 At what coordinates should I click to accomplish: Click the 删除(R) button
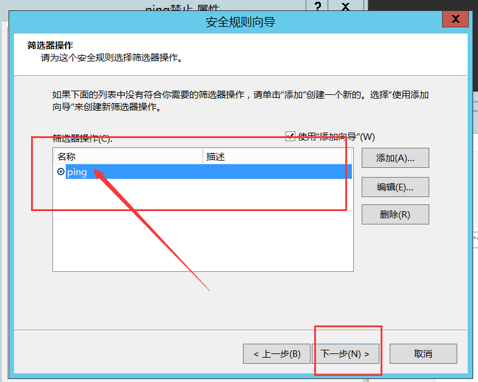pos(395,215)
